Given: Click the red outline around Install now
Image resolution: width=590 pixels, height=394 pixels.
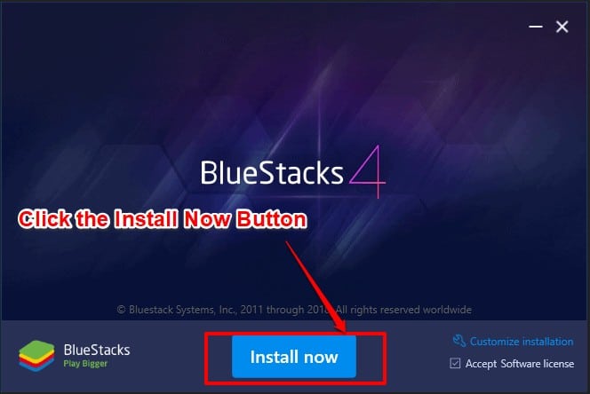Looking at the screenshot, I should [295, 359].
